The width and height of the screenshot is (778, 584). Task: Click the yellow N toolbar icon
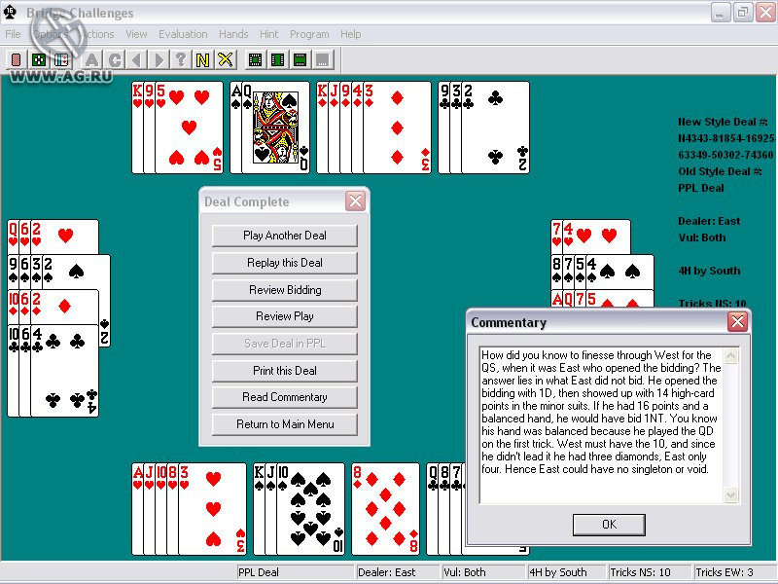pos(203,60)
